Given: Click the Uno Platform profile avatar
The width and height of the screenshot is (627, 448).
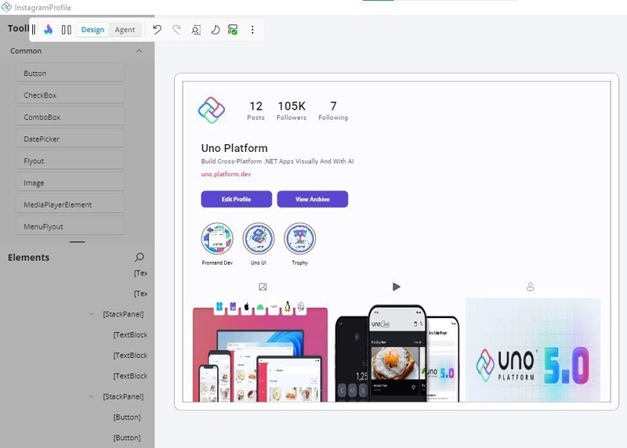Looking at the screenshot, I should pyautogui.click(x=211, y=110).
